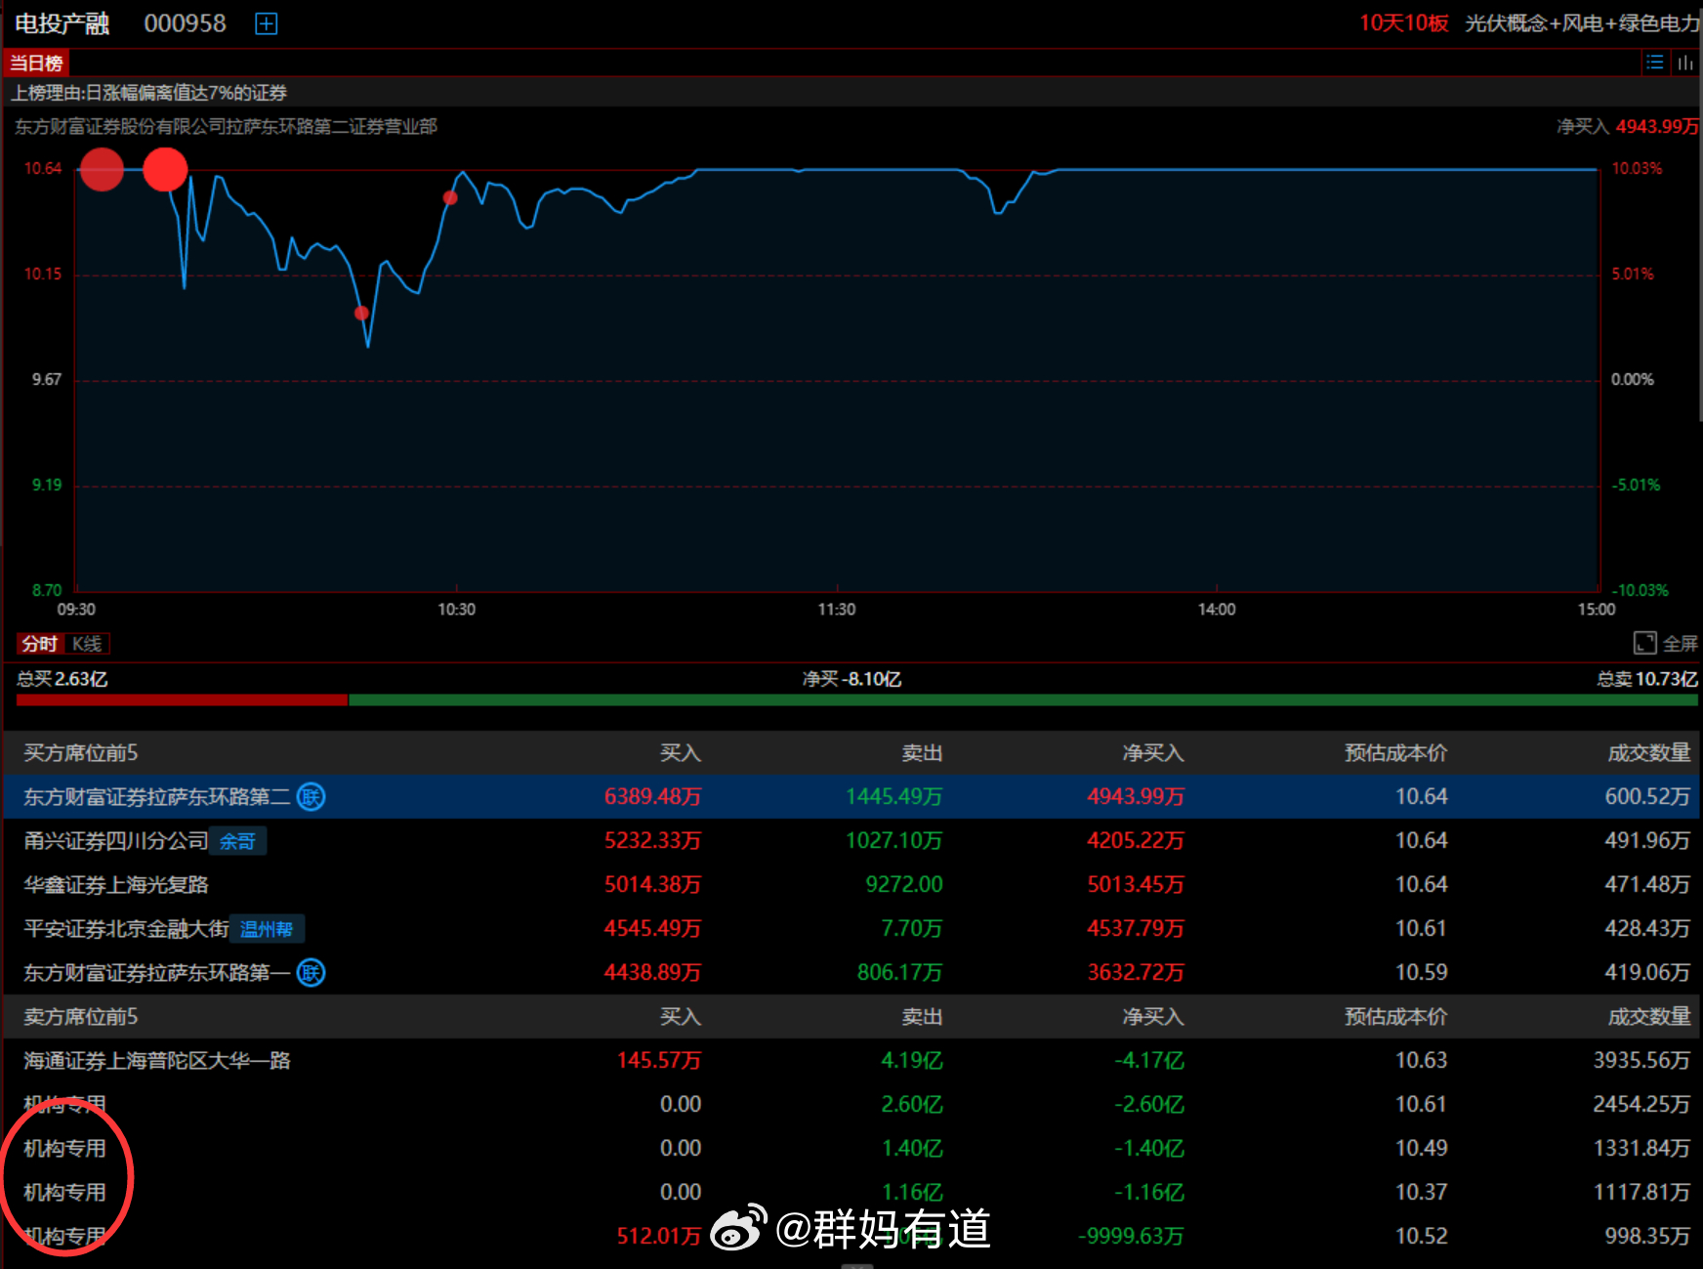Select 东方财富证券拉萨东环路第二 buyer row
The width and height of the screenshot is (1703, 1269).
point(851,797)
